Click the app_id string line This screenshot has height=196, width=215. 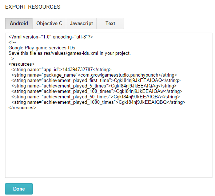point(61,70)
